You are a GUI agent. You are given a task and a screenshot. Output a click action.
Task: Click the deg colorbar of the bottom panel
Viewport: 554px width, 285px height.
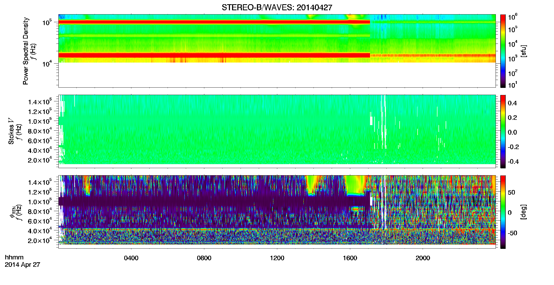(503, 212)
